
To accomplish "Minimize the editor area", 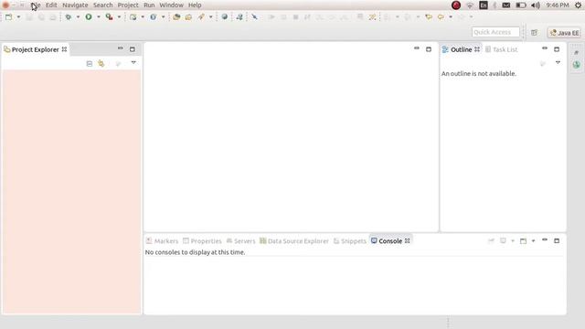I will point(417,48).
